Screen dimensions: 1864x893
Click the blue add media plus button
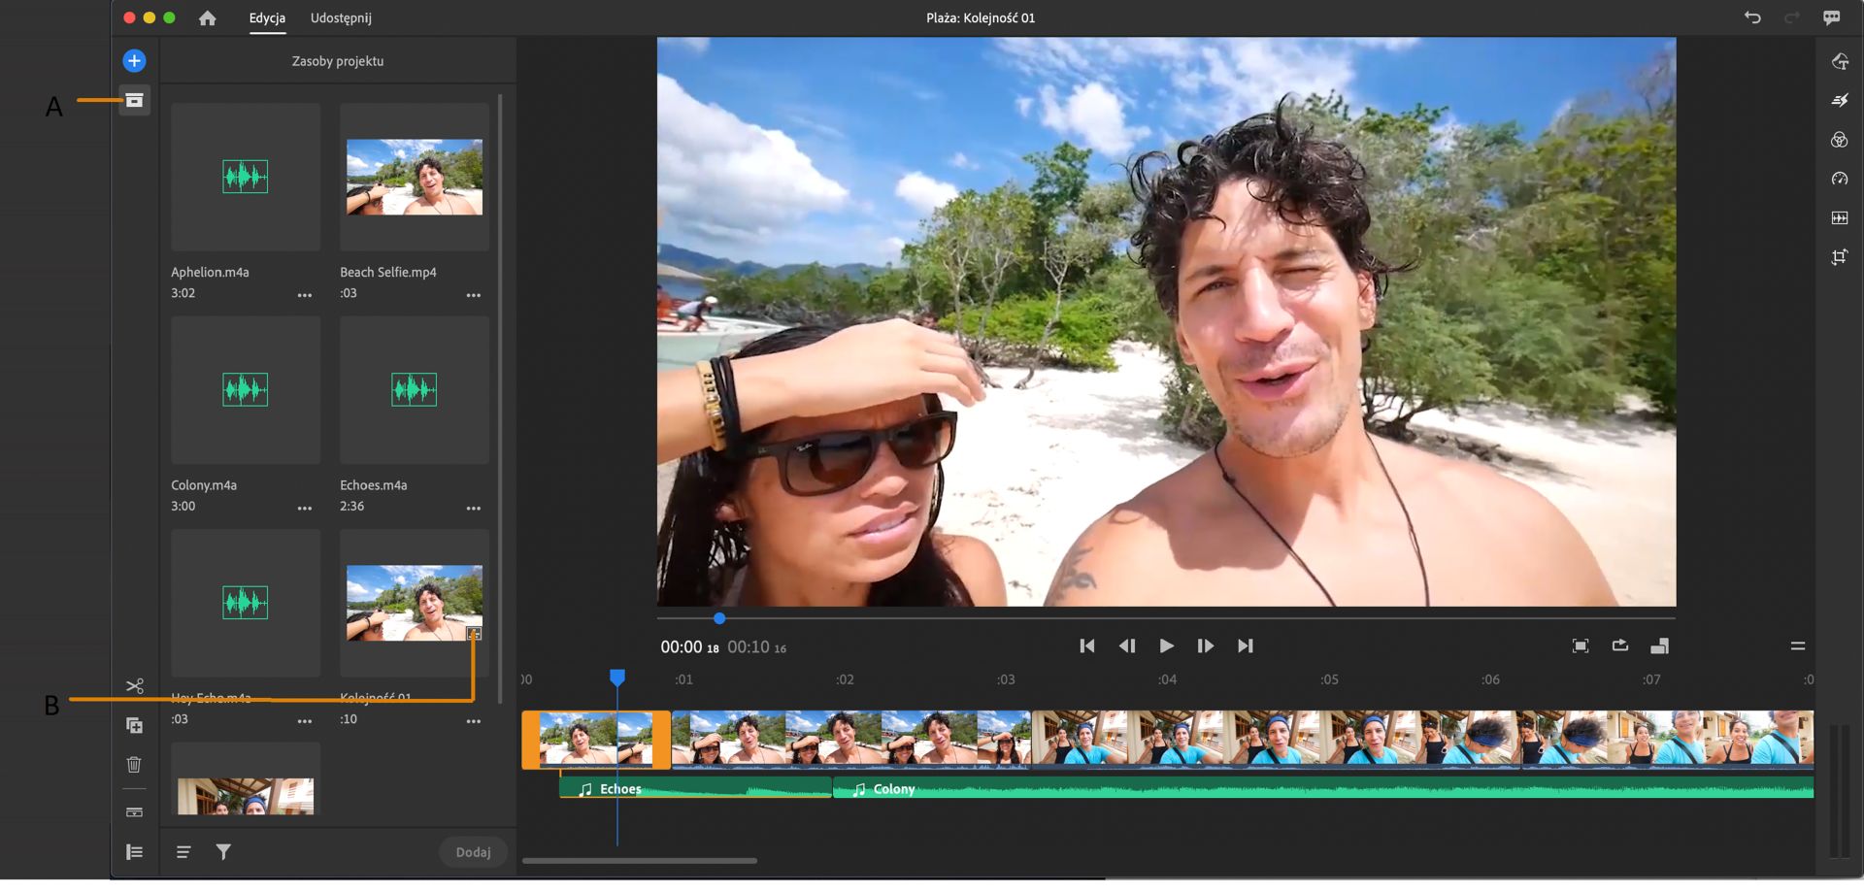click(x=134, y=61)
